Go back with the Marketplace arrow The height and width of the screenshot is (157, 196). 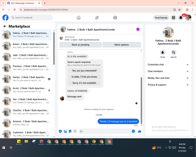[5, 26]
